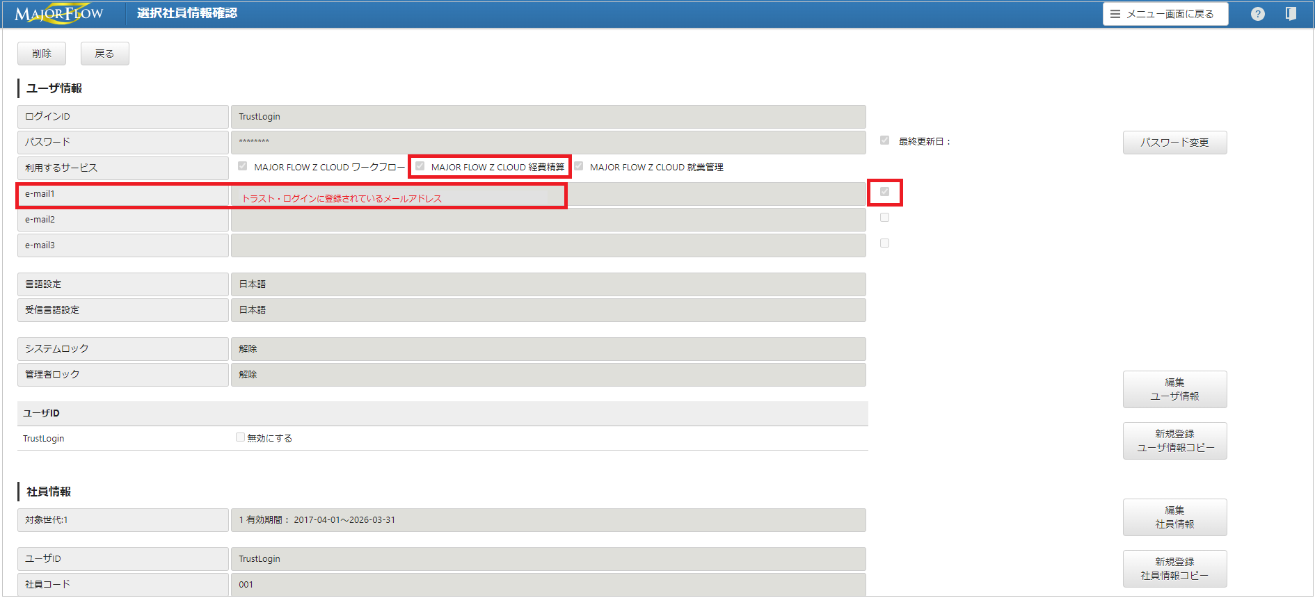Open the パスワード変更 password change button

point(1174,143)
